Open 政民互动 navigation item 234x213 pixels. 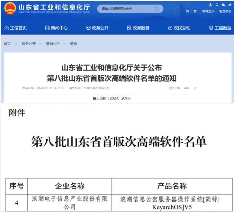tap(179, 28)
